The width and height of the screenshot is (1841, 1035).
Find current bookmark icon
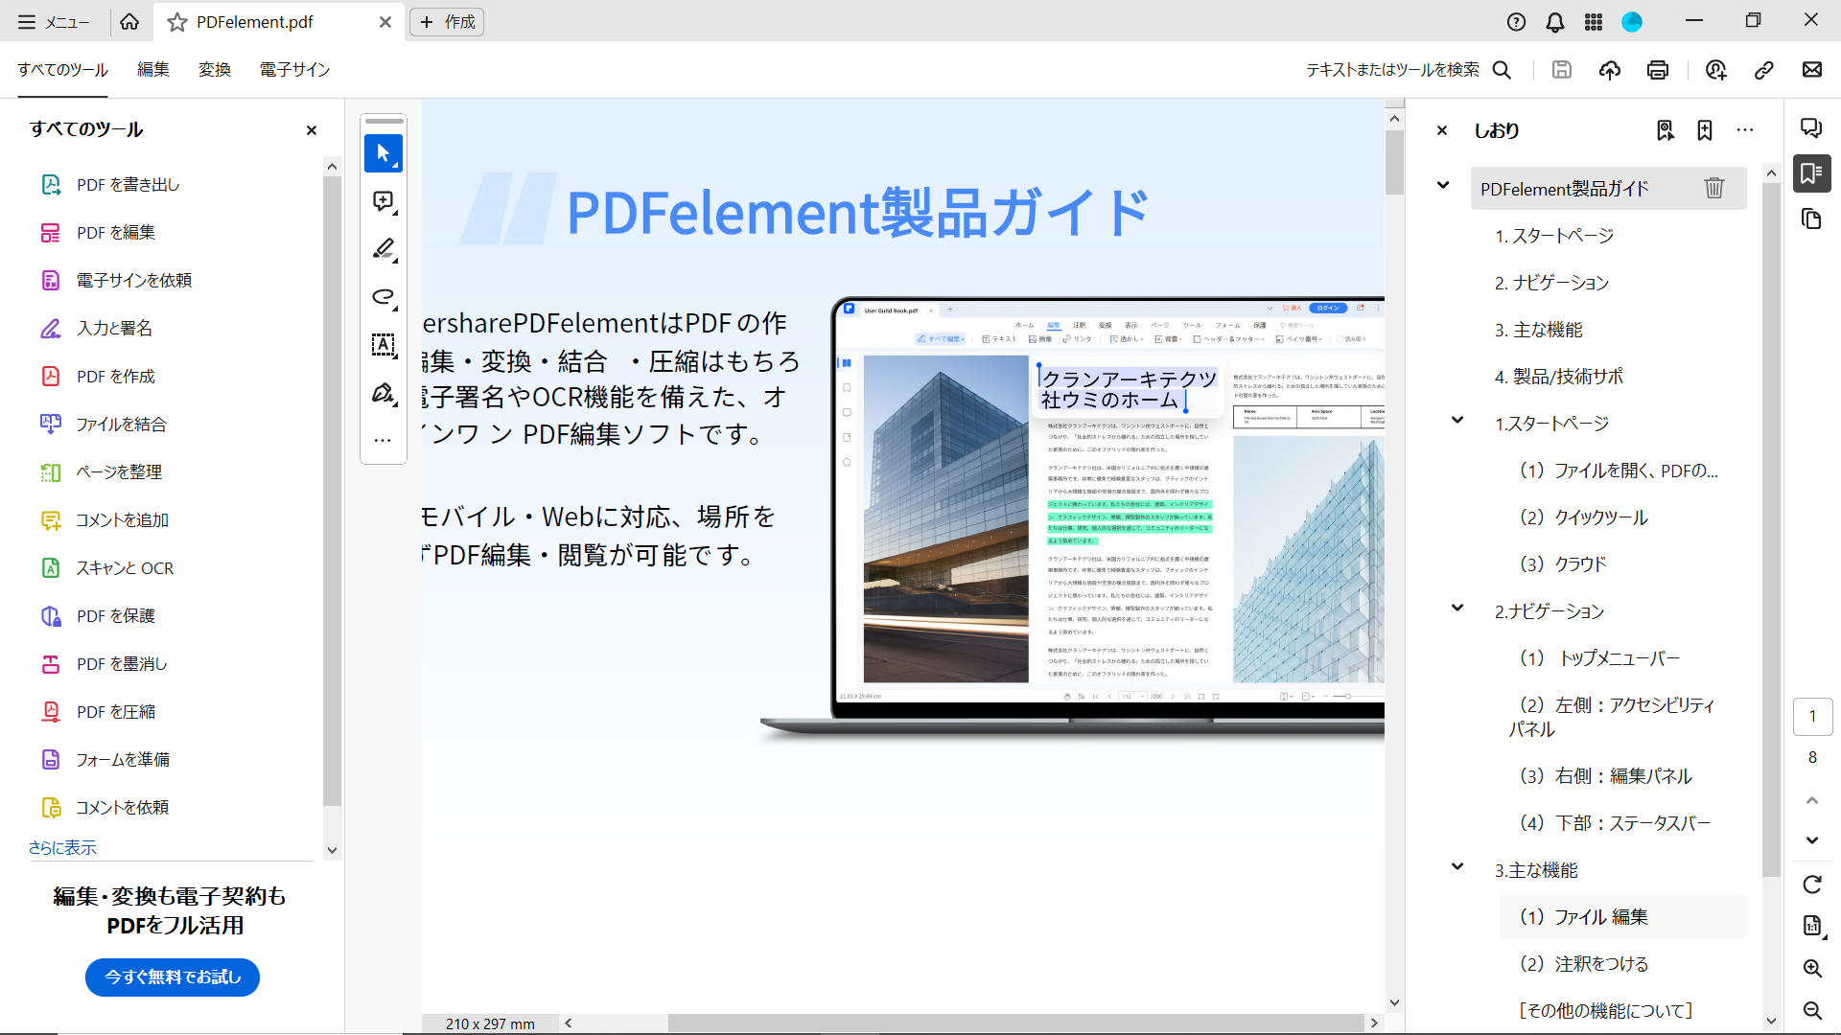(x=1666, y=130)
